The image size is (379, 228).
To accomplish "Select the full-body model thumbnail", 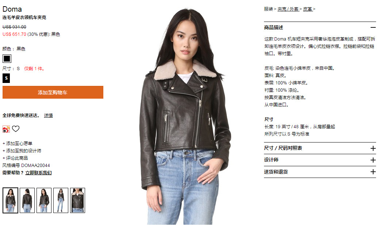I will pyautogui.click(x=61, y=201).
